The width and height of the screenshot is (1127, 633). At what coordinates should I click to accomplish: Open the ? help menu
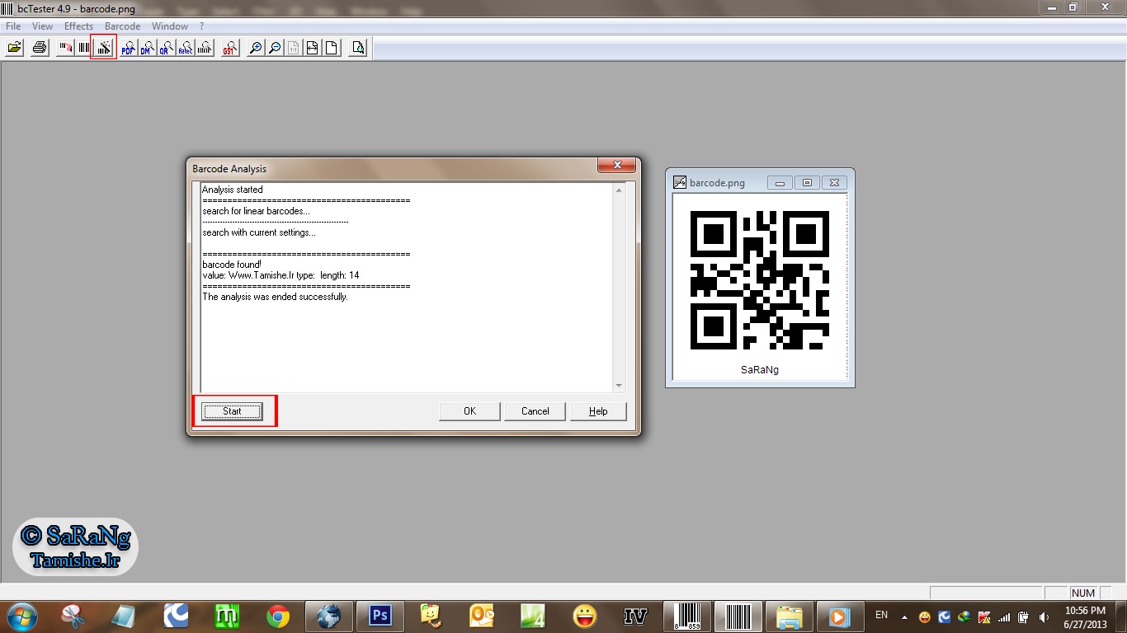pyautogui.click(x=202, y=26)
